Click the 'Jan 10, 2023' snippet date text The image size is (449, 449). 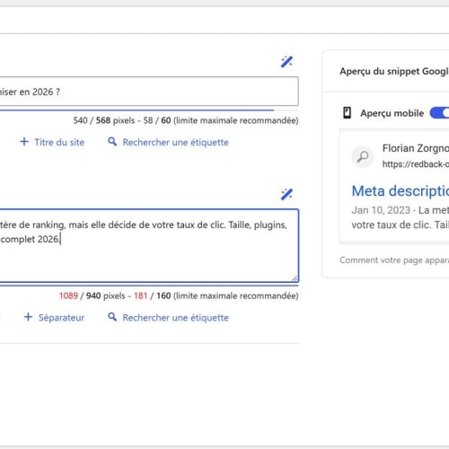(x=381, y=210)
